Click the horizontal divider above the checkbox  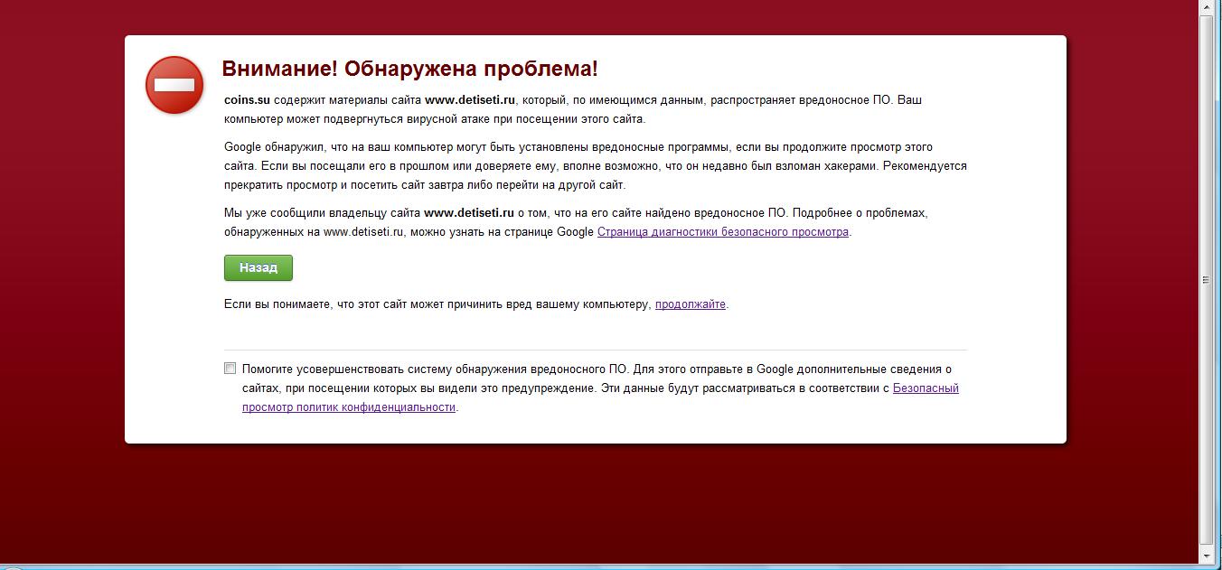(x=595, y=350)
